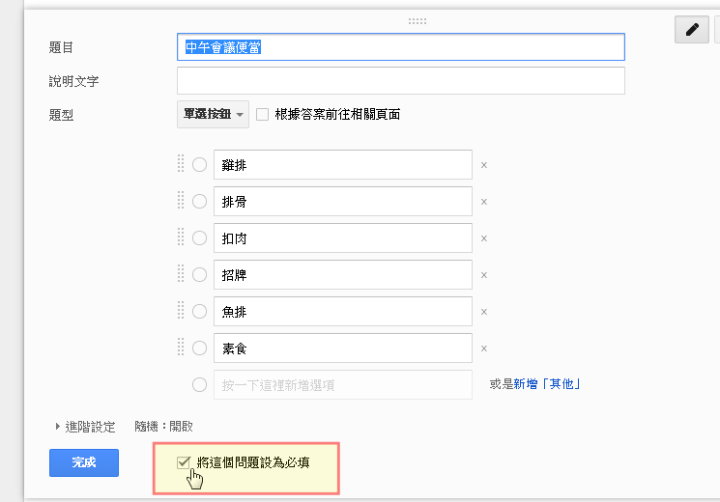Click the 新增「其他」 link
This screenshot has width=720, height=502.
click(x=547, y=384)
